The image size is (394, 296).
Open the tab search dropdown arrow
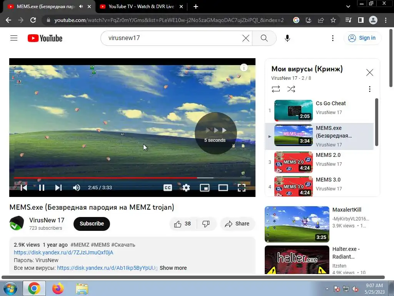tap(348, 7)
